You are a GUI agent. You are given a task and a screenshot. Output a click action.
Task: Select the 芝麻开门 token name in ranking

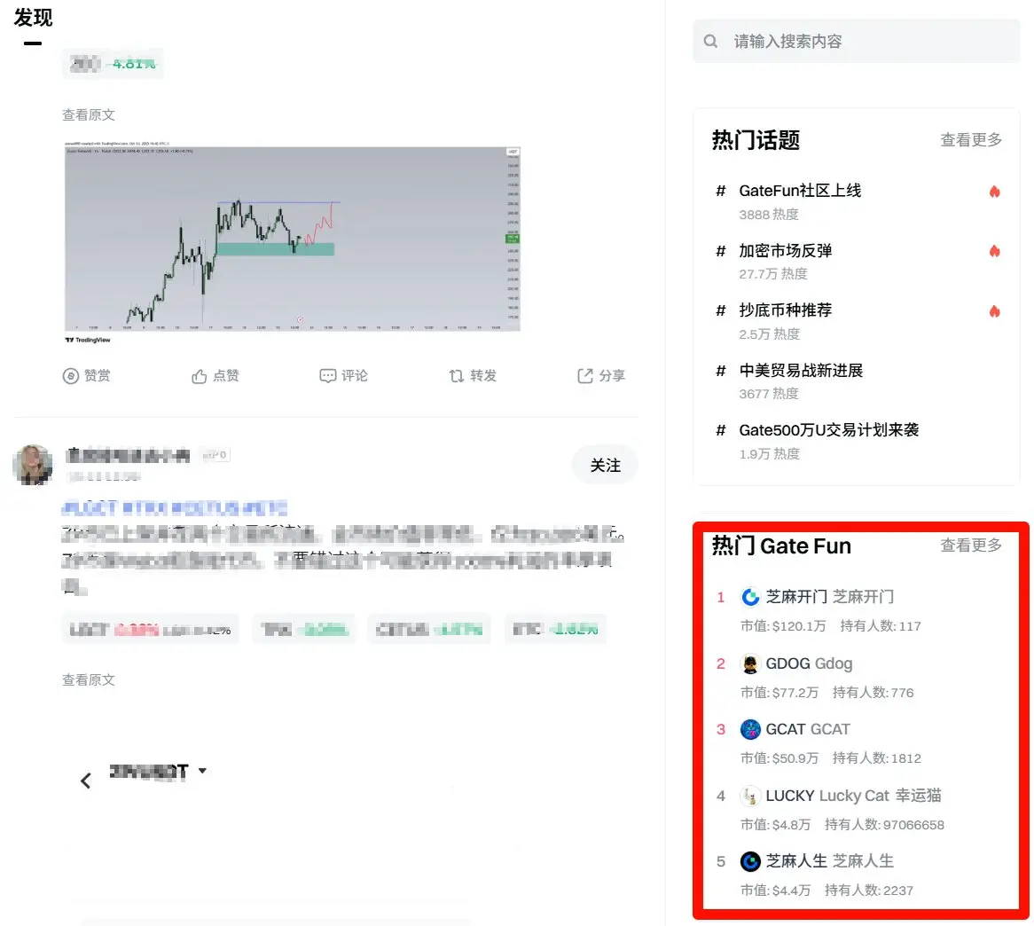pyautogui.click(x=829, y=598)
